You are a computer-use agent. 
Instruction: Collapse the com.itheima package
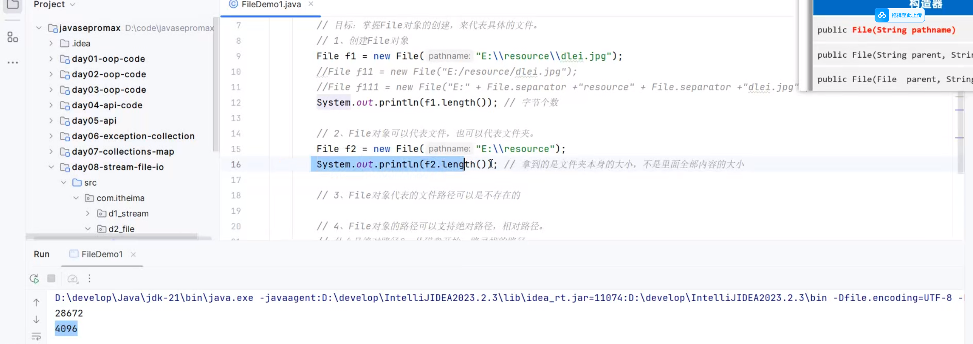[76, 198]
